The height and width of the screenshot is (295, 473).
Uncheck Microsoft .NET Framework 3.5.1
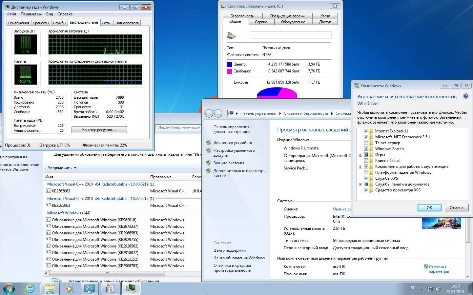pyautogui.click(x=366, y=137)
